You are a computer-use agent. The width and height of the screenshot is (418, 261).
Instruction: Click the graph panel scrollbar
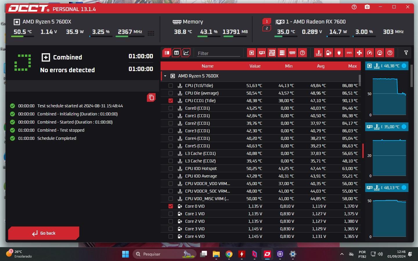tap(412, 75)
